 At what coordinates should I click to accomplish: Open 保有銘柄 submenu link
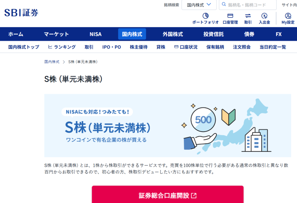[x=215, y=47]
